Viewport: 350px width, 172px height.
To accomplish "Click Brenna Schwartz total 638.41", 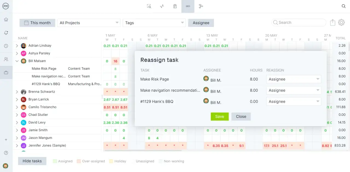I will coord(340,92).
